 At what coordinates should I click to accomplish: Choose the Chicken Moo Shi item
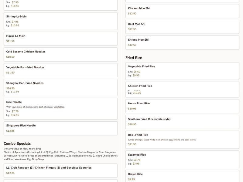pyautogui.click(x=182, y=11)
